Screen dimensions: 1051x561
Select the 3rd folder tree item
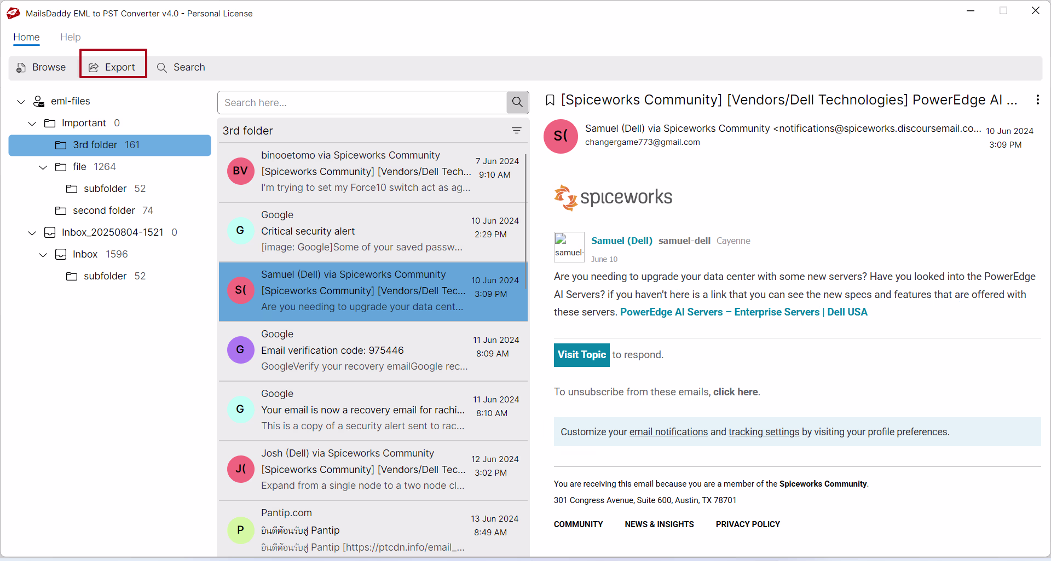click(109, 145)
